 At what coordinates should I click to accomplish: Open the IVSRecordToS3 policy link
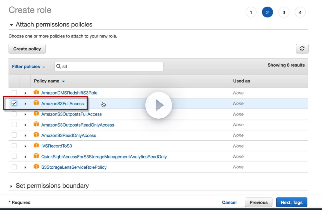tap(57, 146)
